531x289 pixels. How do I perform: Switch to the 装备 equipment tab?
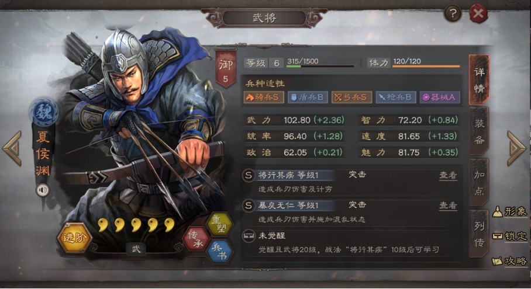pos(479,131)
